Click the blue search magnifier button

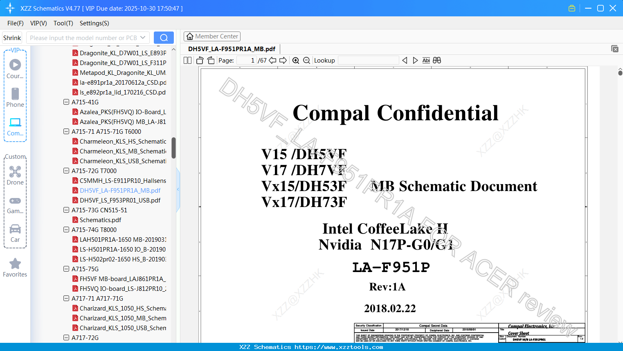coord(164,38)
